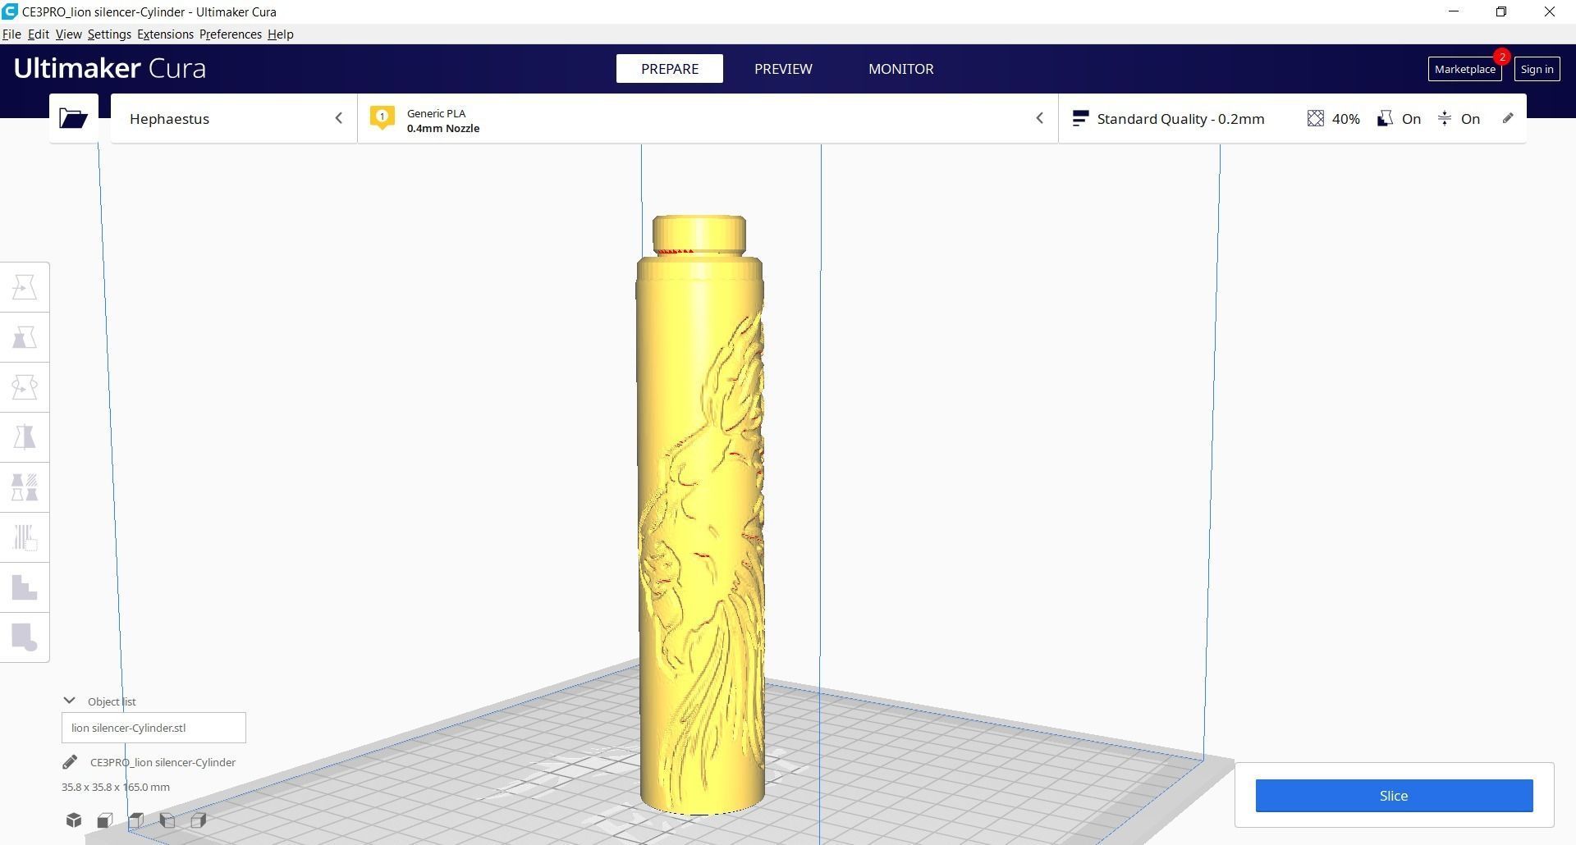The height and width of the screenshot is (845, 1576).
Task: Select the Mirror tool in left toolbar
Action: [x=25, y=437]
